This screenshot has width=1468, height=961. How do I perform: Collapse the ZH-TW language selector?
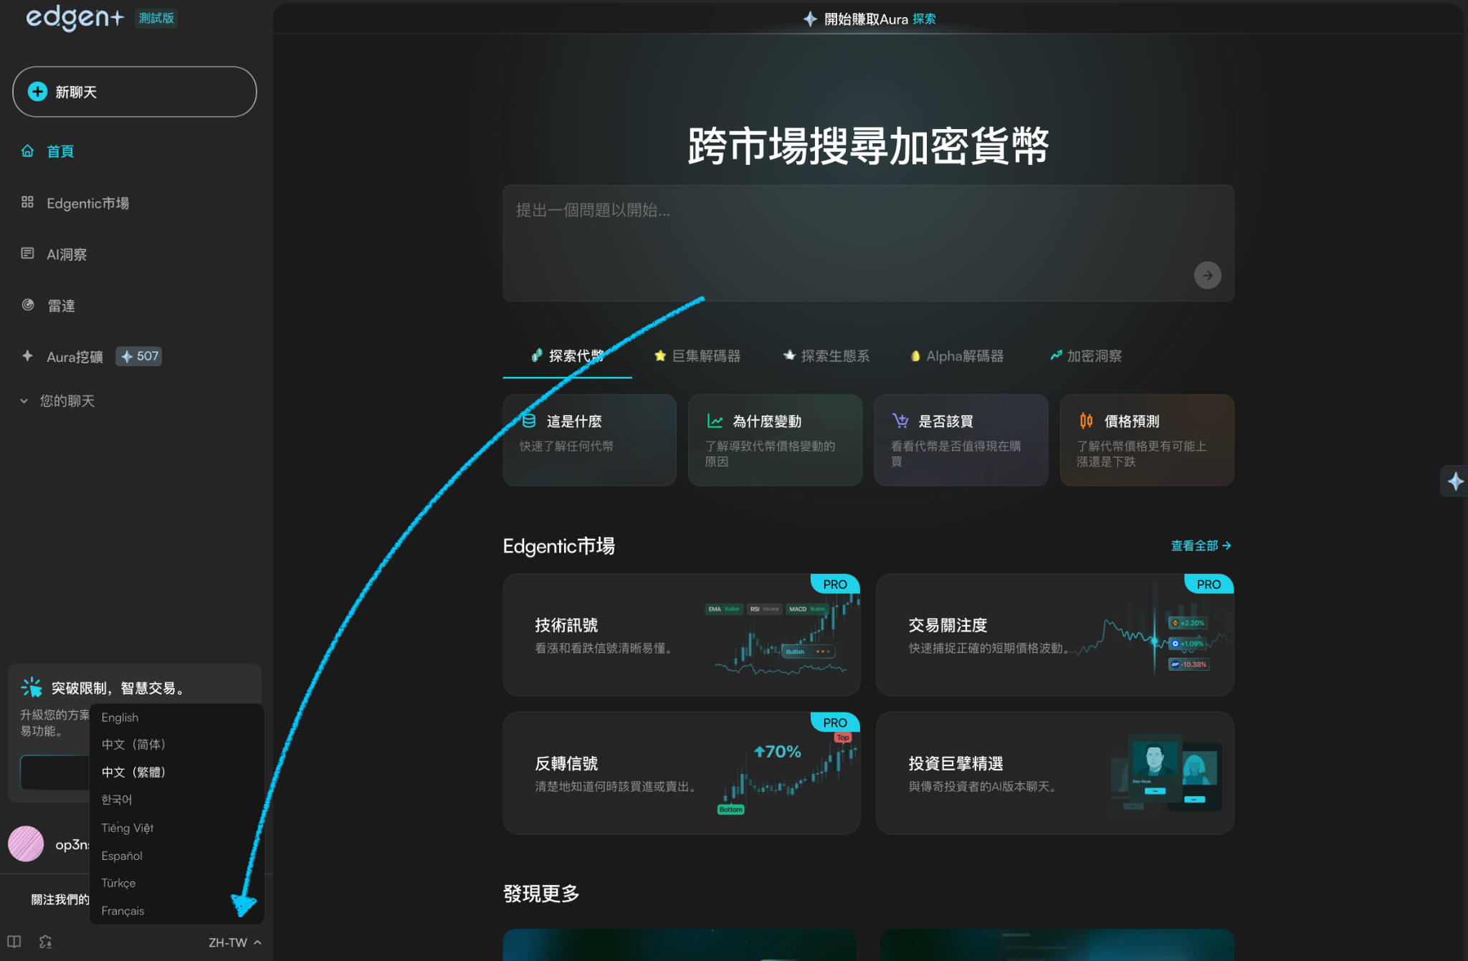(234, 942)
